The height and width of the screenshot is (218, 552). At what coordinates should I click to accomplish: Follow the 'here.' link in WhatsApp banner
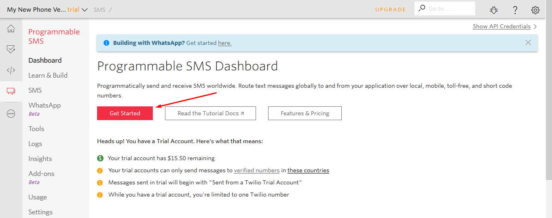(225, 43)
